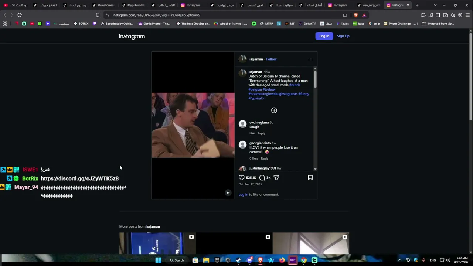
Task: Click Log in link below the post
Action: tap(243, 194)
